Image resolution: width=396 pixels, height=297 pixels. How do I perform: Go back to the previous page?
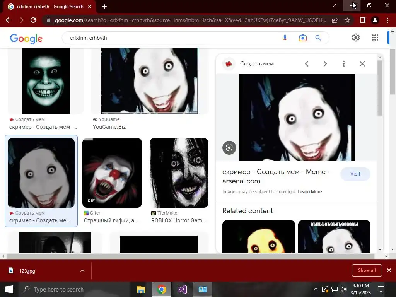9,20
